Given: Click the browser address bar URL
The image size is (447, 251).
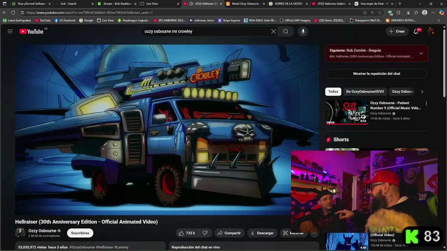Looking at the screenshot, I should [89, 13].
